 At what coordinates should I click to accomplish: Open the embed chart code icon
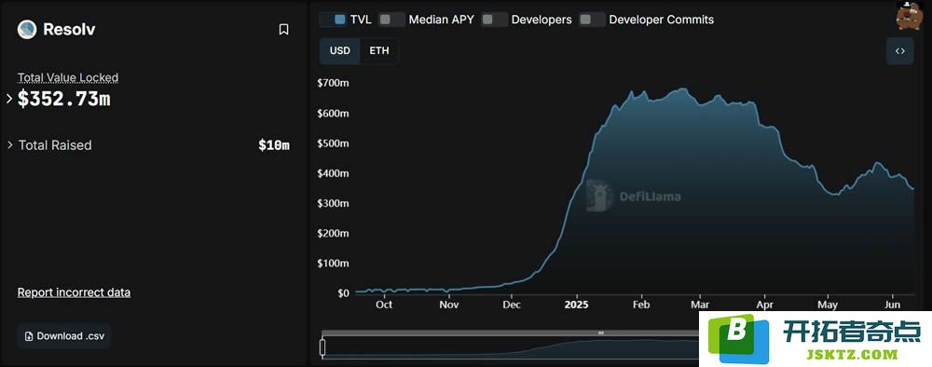900,51
